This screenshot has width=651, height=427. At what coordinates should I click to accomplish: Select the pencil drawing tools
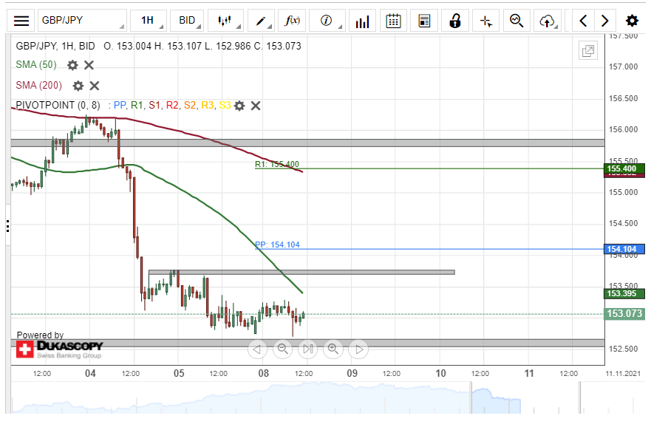point(261,21)
